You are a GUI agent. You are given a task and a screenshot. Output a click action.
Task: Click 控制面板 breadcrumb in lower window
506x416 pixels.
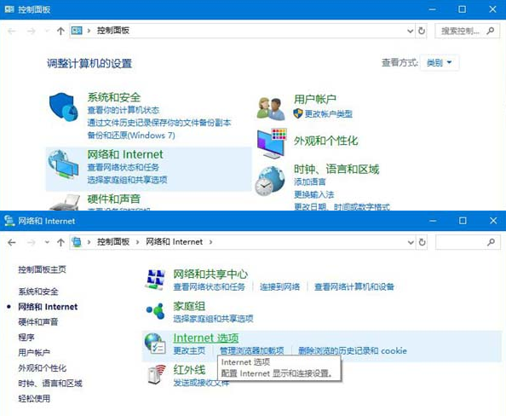click(113, 242)
